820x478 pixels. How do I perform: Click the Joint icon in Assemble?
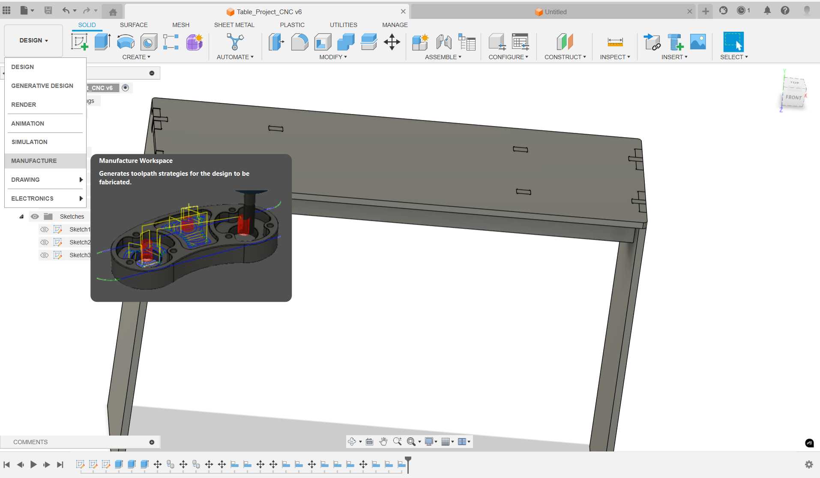click(x=444, y=42)
